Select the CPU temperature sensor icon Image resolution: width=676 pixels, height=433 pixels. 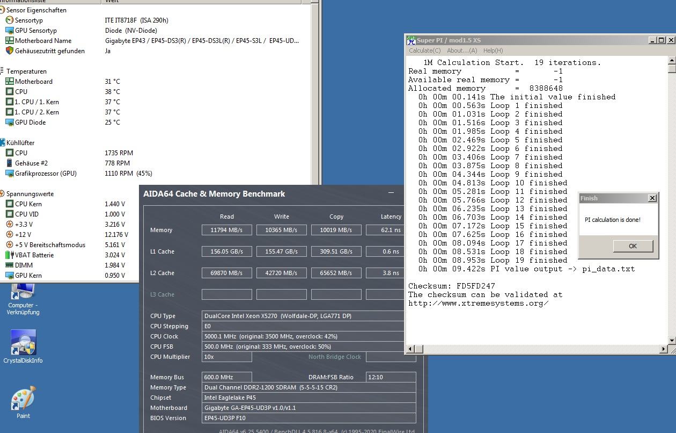(11, 91)
